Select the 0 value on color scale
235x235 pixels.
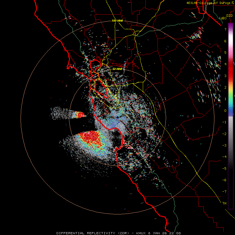(x=225, y=111)
